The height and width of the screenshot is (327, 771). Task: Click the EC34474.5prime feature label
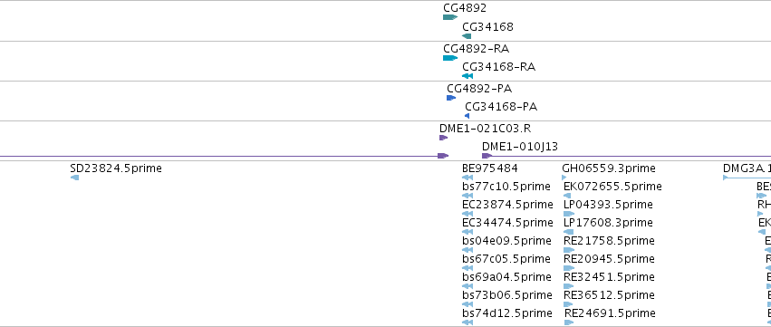pyautogui.click(x=507, y=223)
